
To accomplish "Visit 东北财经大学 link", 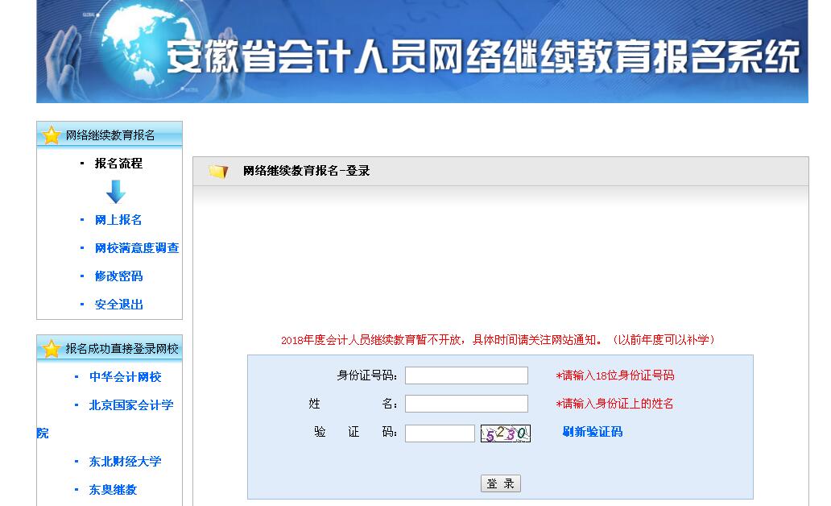I will (125, 462).
